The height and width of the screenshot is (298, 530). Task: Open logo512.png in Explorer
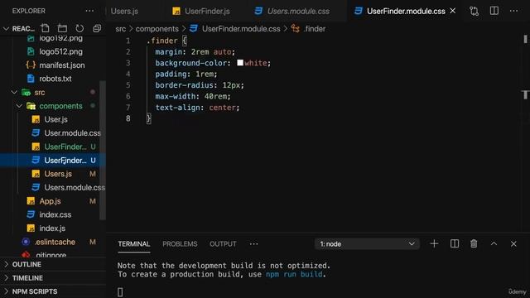point(60,51)
